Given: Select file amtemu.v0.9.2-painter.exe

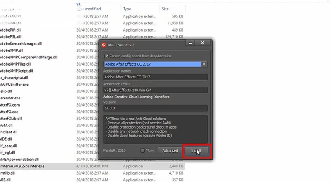Looking at the screenshot, I should coord(22,166).
